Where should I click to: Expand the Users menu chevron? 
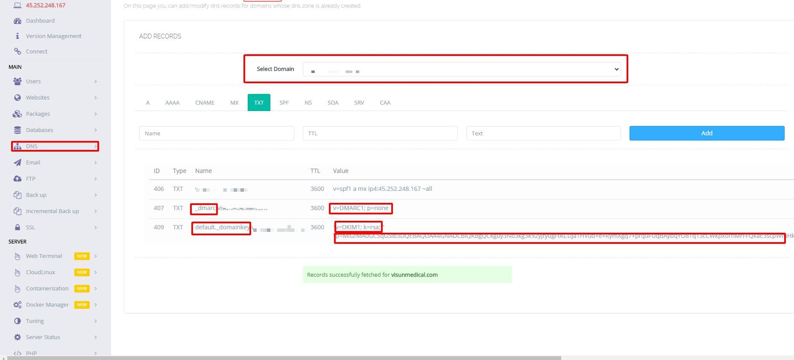click(96, 81)
